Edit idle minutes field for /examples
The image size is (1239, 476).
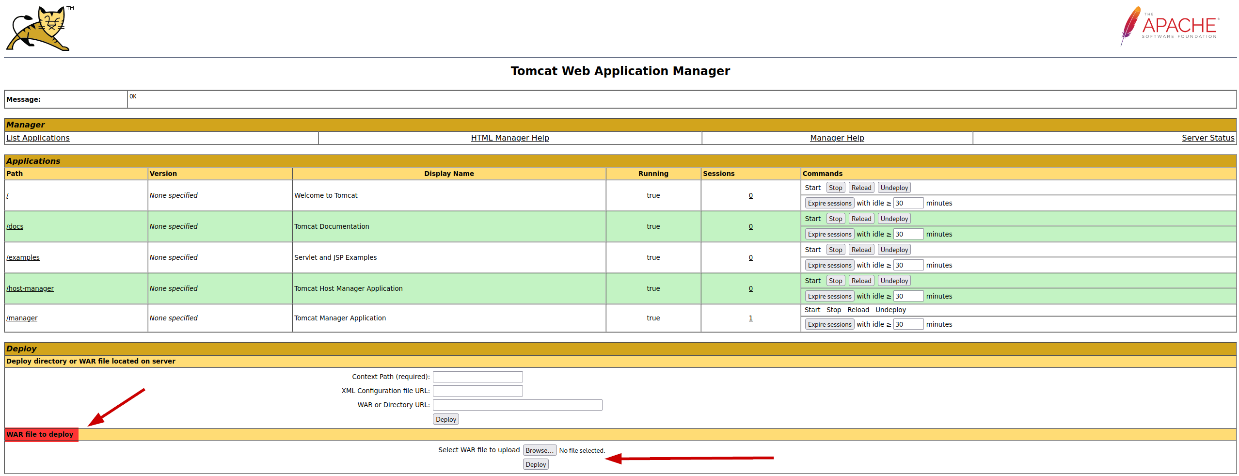pos(908,265)
